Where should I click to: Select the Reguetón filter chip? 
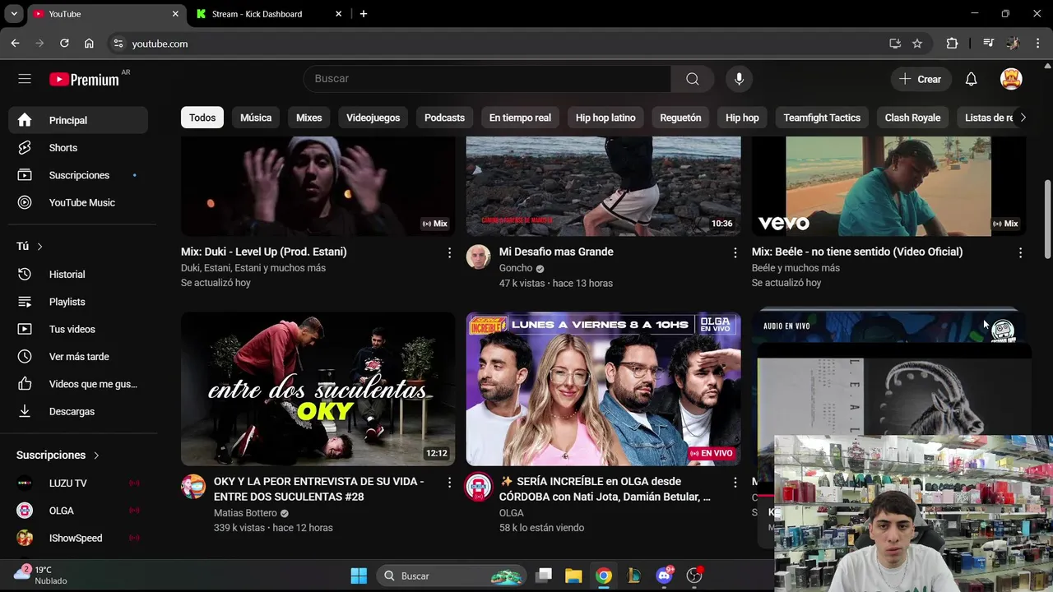[x=680, y=118]
